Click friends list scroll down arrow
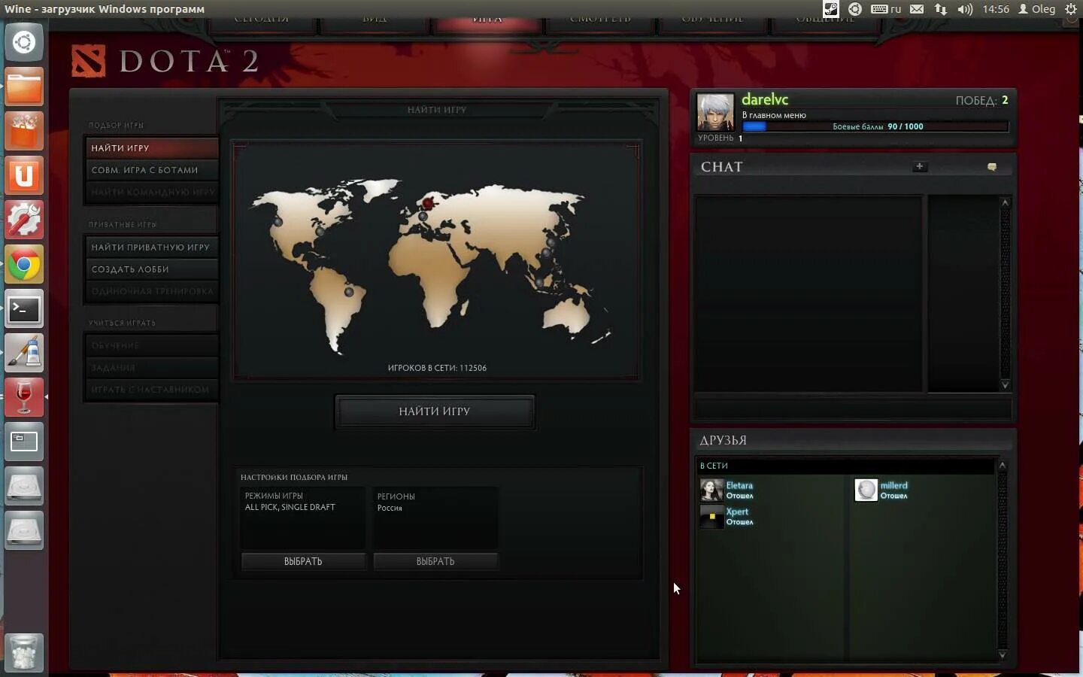 pyautogui.click(x=1002, y=655)
